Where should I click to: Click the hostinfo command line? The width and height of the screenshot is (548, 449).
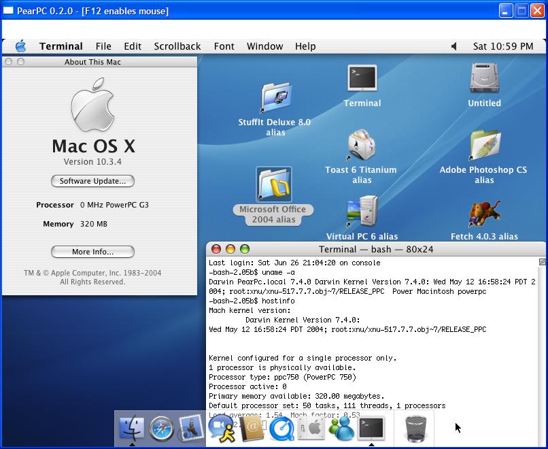pyautogui.click(x=252, y=301)
